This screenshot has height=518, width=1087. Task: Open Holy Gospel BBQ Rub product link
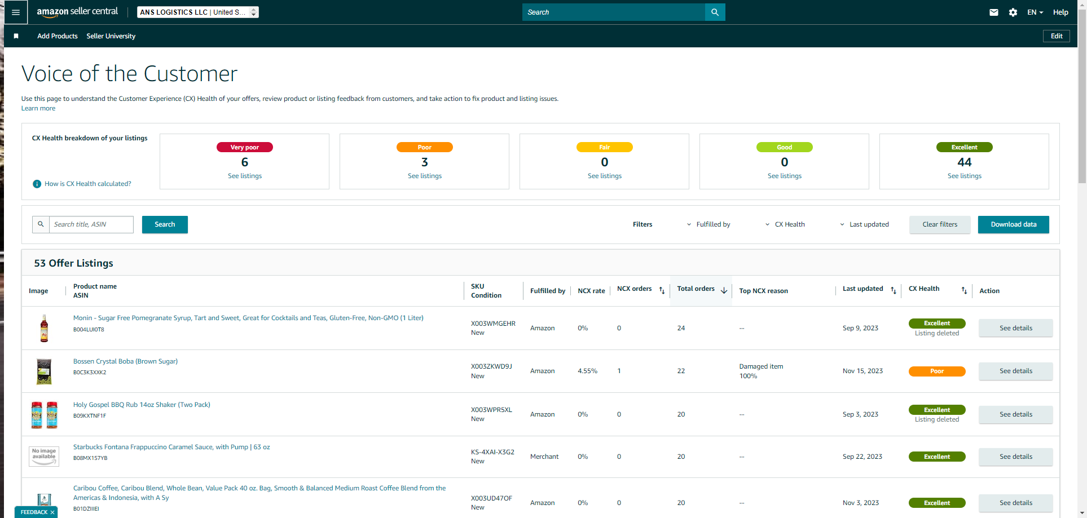(x=142, y=405)
